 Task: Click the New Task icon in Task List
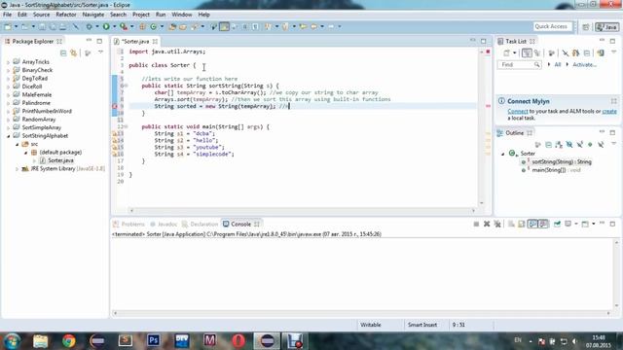click(506, 52)
